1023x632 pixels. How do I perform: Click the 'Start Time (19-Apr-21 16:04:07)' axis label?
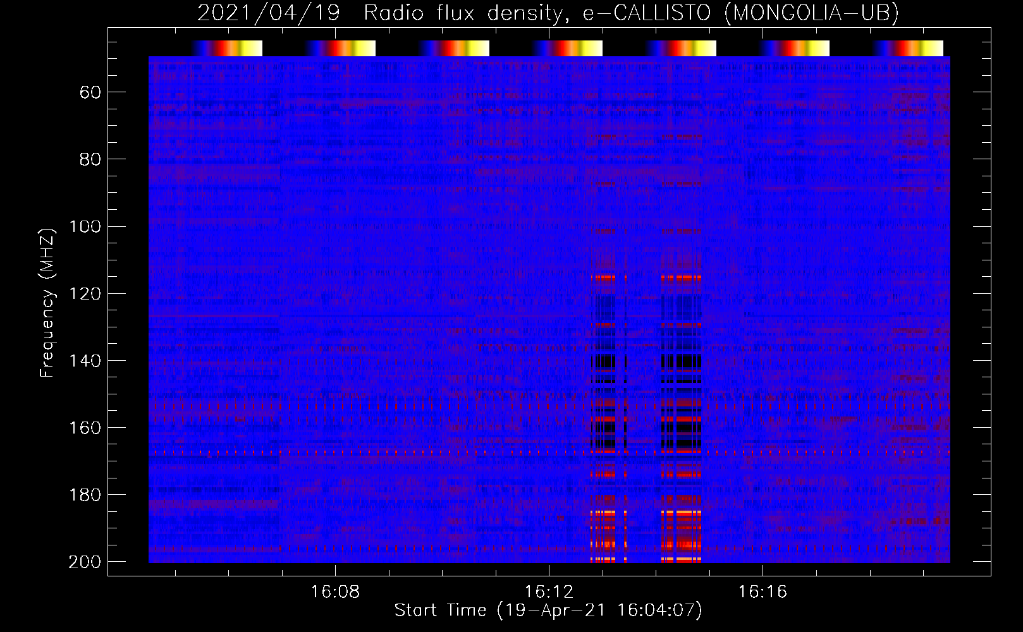[x=548, y=611]
